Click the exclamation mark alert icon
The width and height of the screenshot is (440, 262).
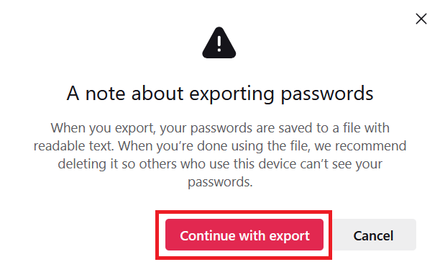219,42
